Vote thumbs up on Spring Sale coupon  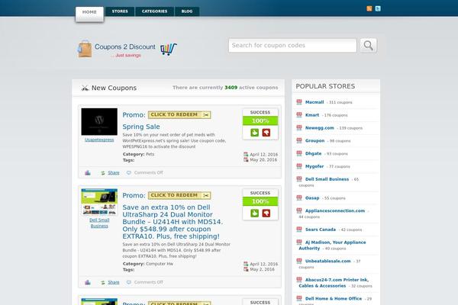pos(254,133)
